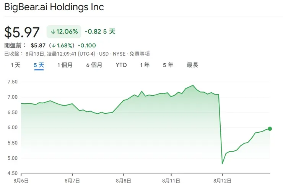283x188 pixels.
Task: Click the green 12.06% change badge
Action: [64, 31]
